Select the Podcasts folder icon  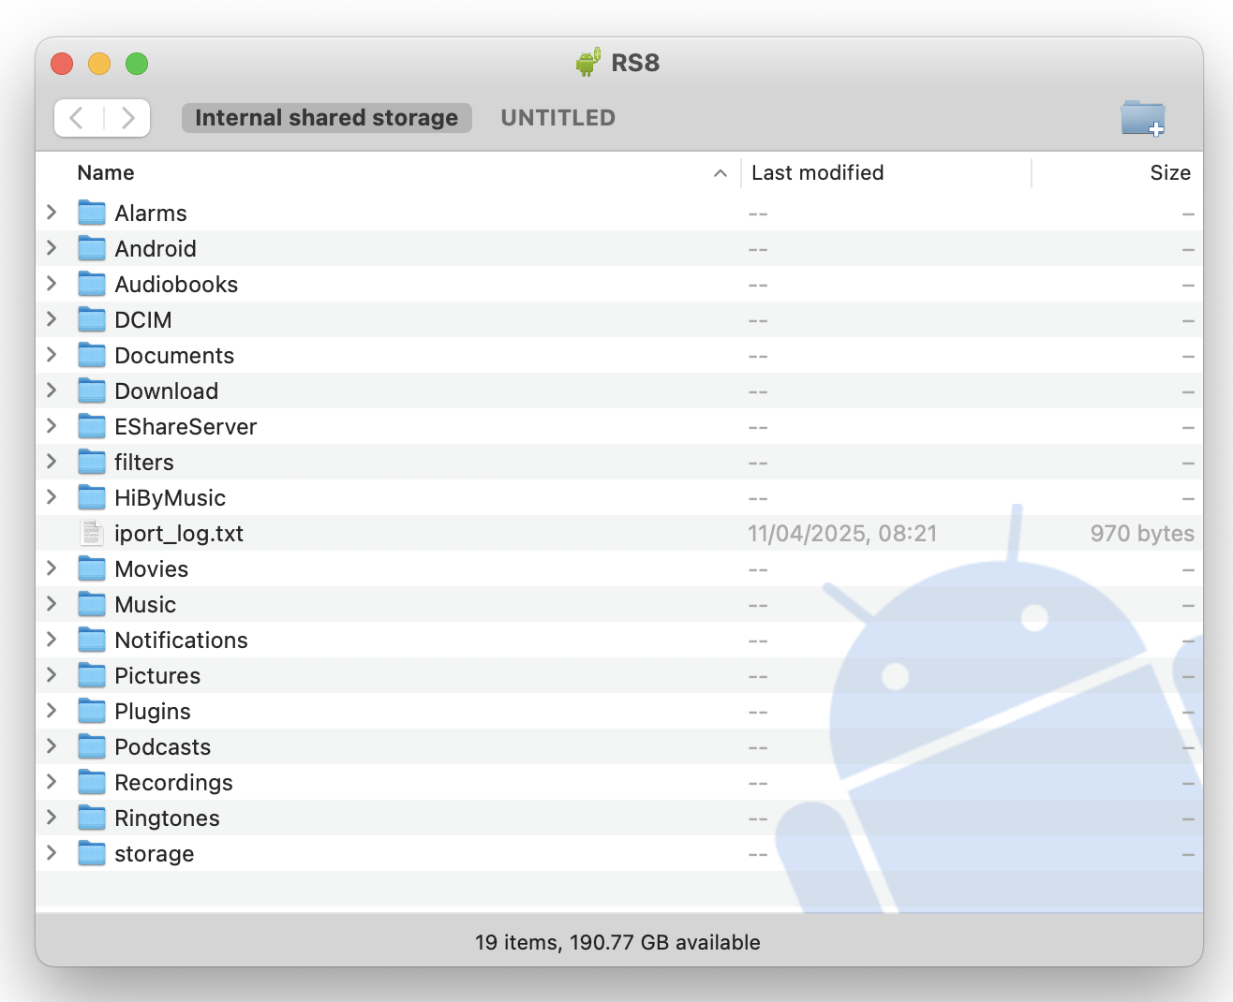point(92,747)
